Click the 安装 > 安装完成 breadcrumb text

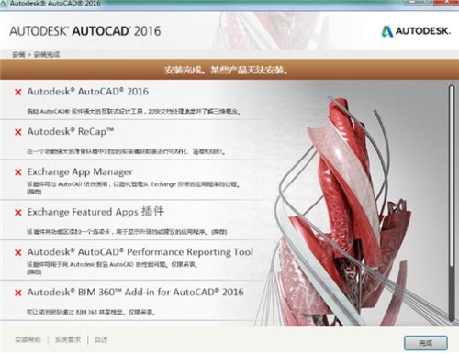click(36, 55)
